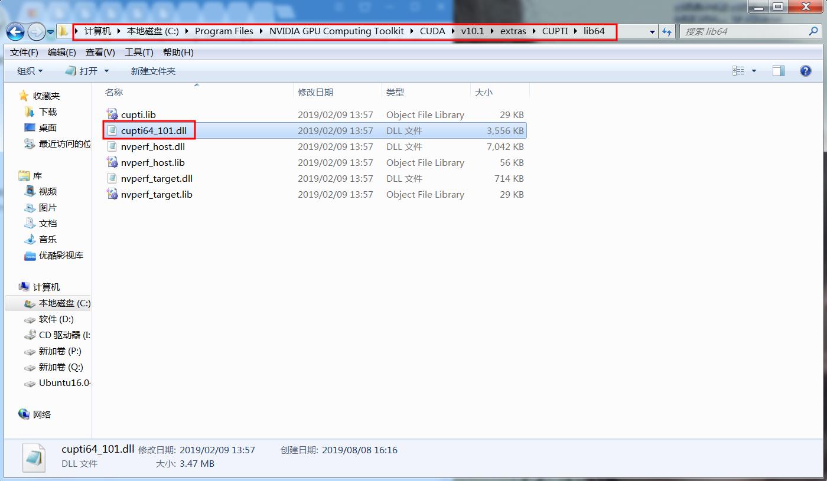Screen dimensions: 827x481
Task: Click the 桌面 icon in favorites
Action: pos(30,127)
